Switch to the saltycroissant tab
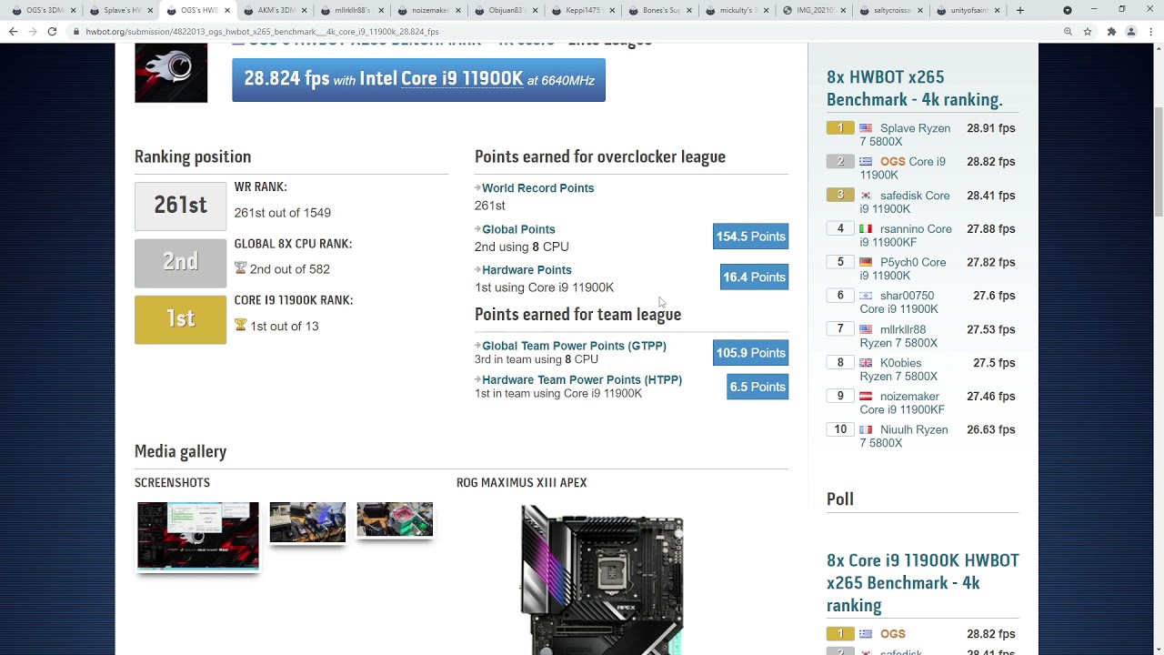The image size is (1164, 655). click(x=892, y=10)
